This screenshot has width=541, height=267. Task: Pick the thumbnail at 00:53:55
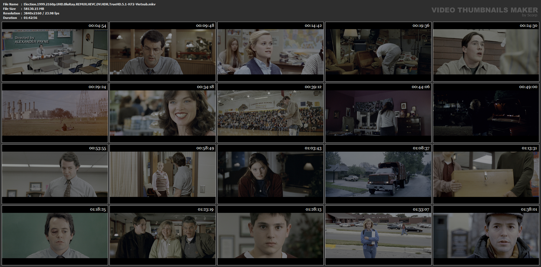pyautogui.click(x=55, y=174)
